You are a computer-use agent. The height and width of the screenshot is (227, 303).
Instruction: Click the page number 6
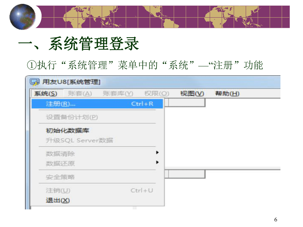click(x=276, y=220)
